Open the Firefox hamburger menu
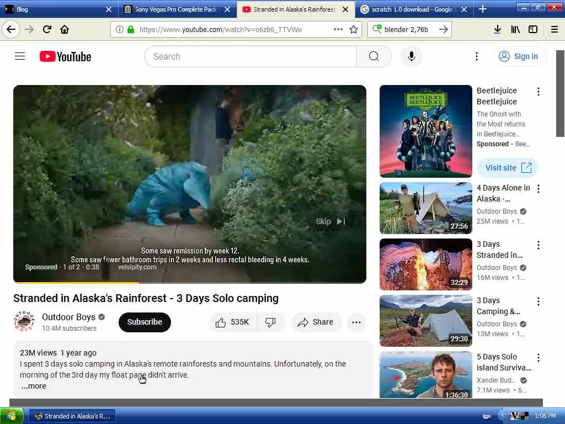The image size is (565, 424). [555, 29]
